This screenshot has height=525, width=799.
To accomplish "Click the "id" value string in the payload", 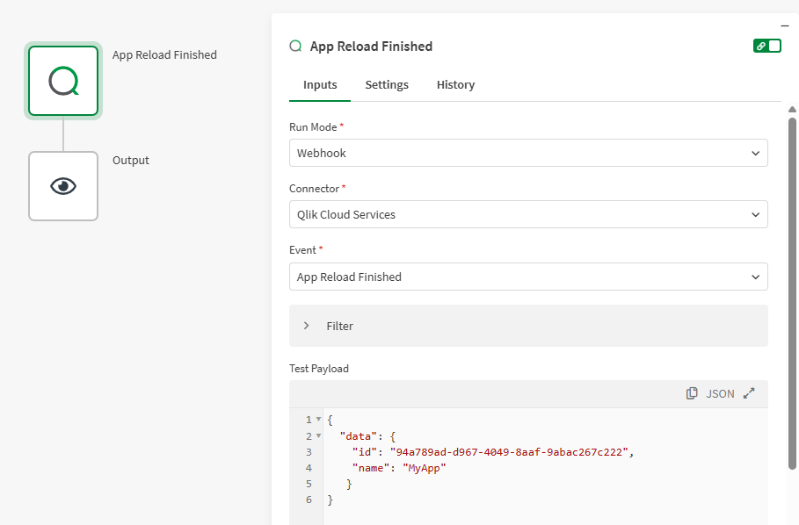I will [510, 452].
